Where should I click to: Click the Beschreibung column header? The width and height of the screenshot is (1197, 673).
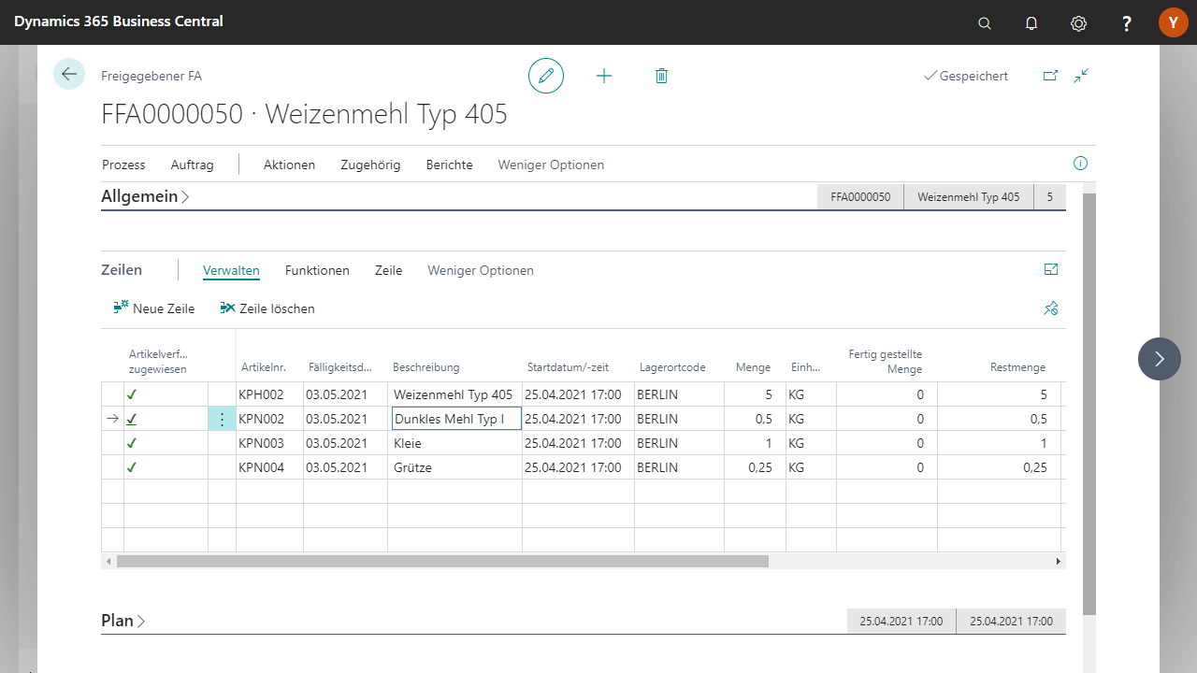[x=425, y=367]
